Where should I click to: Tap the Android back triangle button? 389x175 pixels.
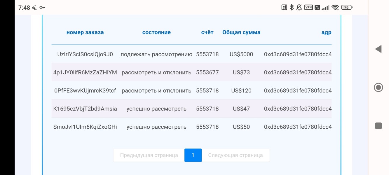point(378,49)
